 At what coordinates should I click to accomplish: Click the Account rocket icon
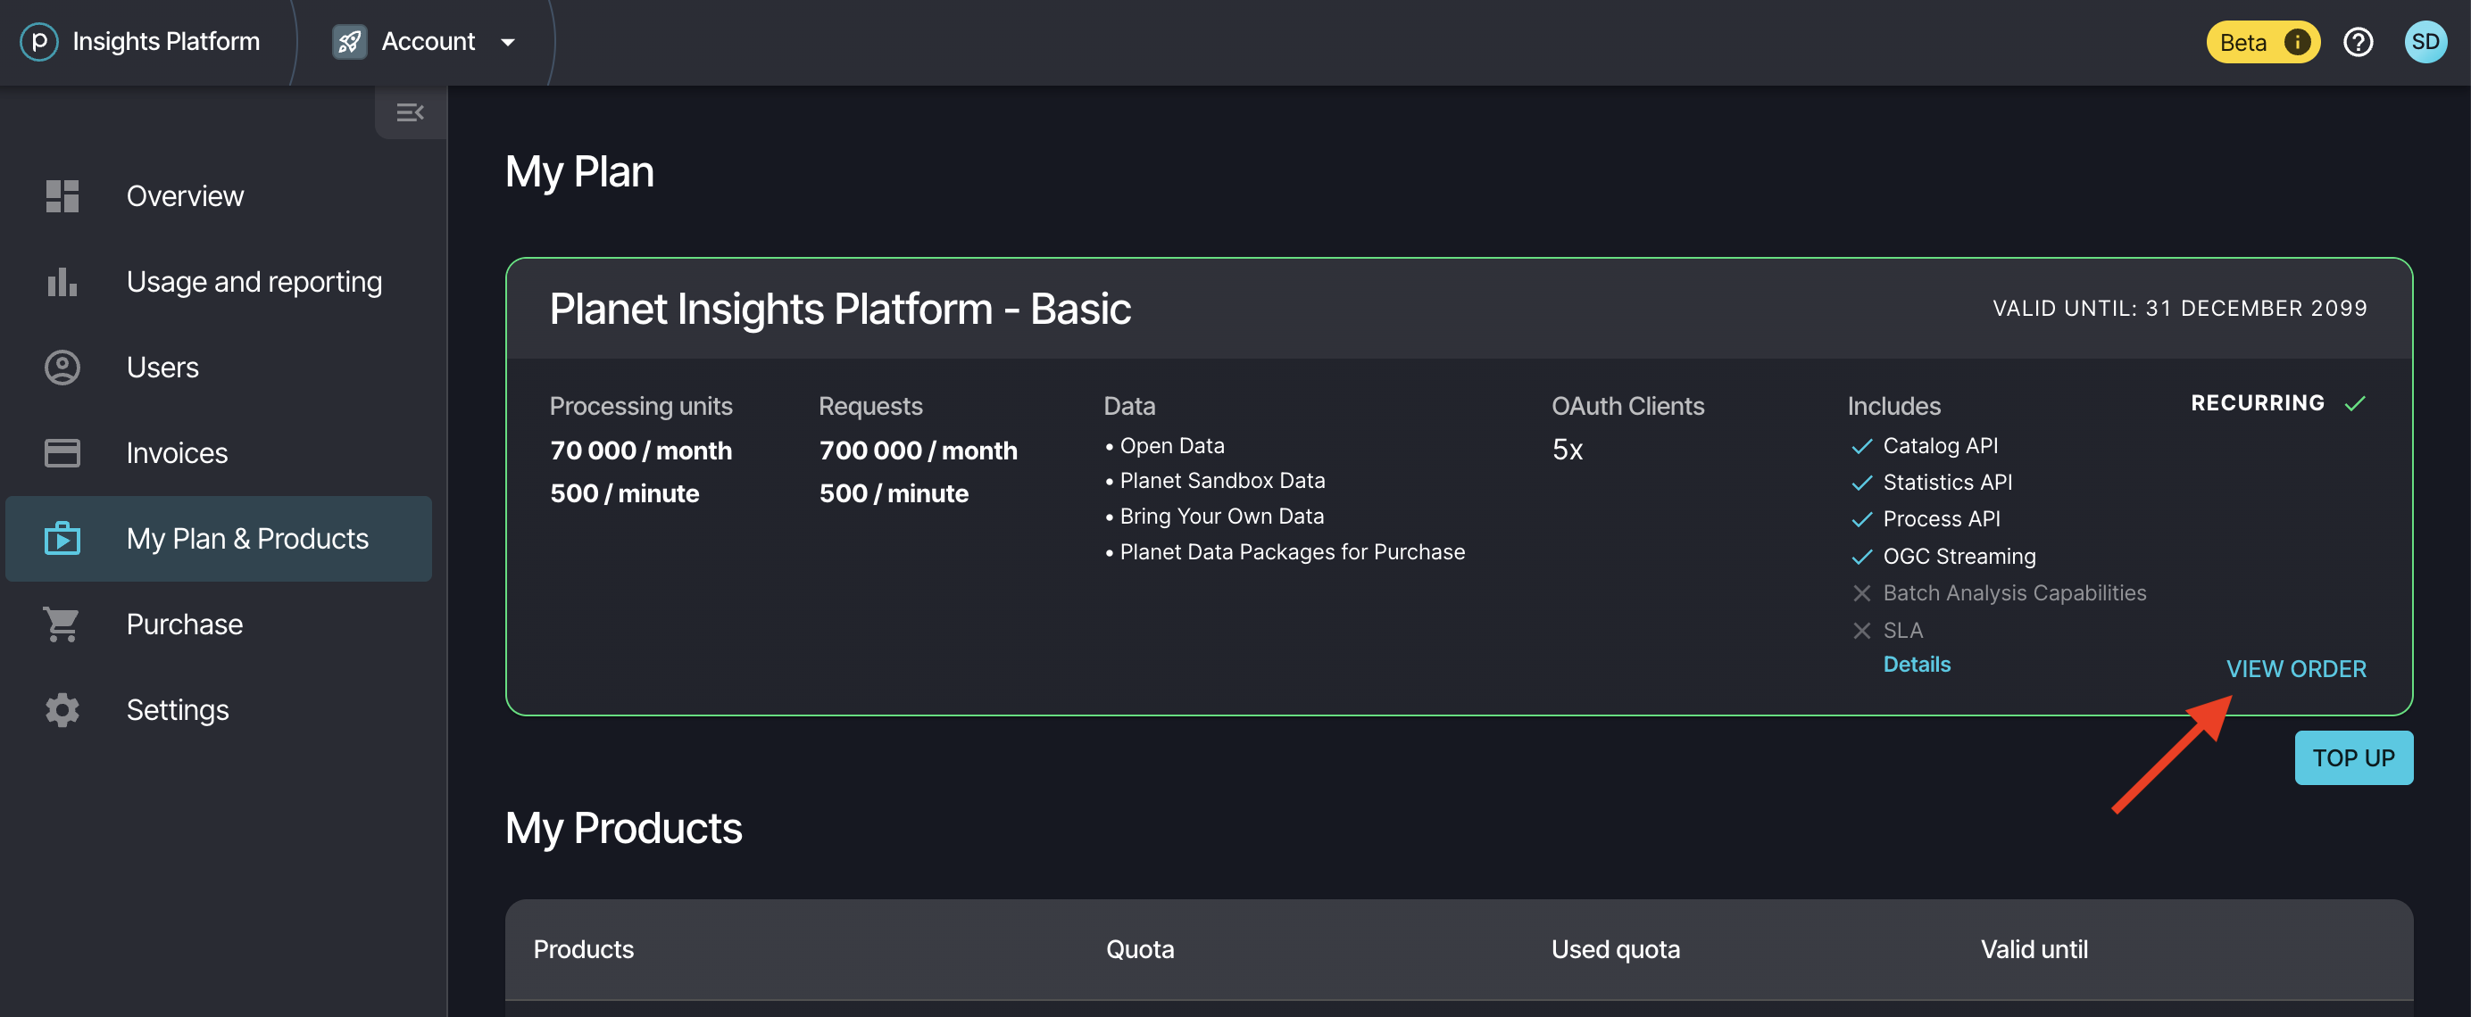pos(349,41)
